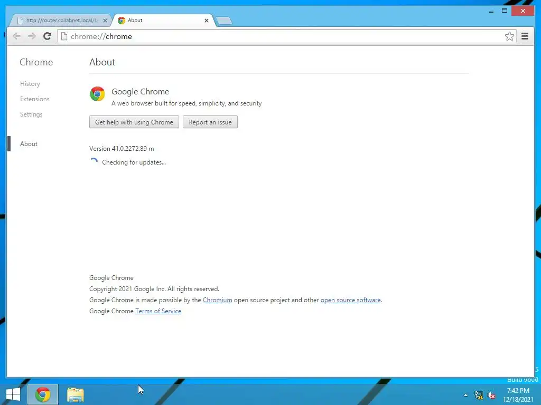This screenshot has height=405, width=541.
Task: Go forward with the forward arrow
Action: [32, 36]
